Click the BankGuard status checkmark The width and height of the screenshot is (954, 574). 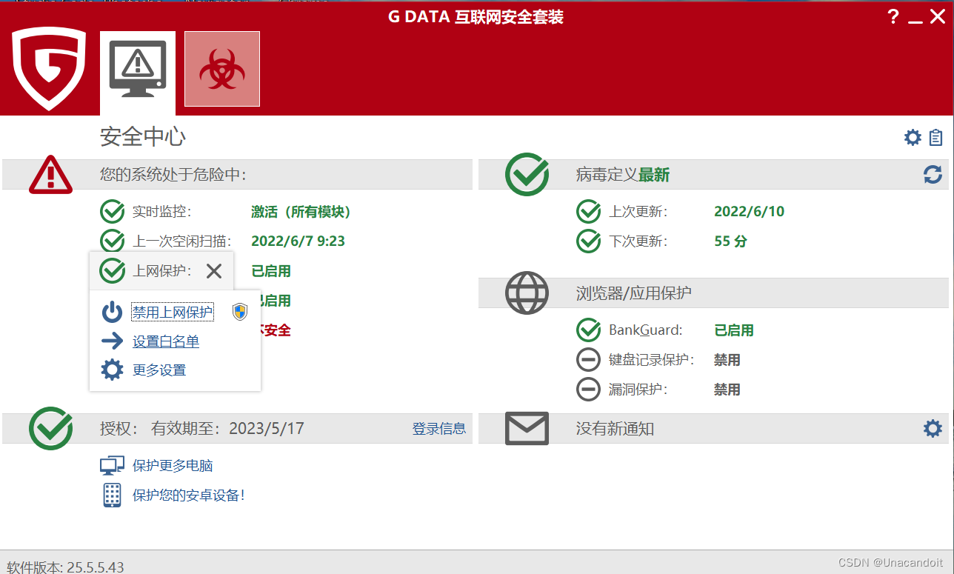[588, 330]
